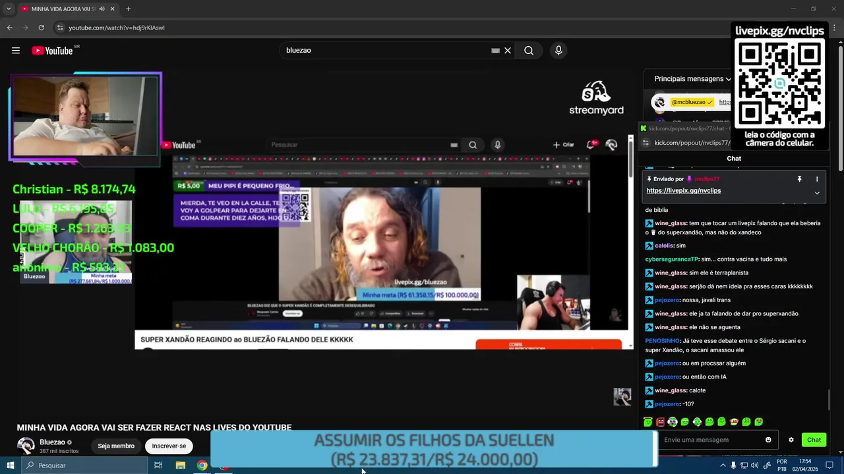Viewport: 844px width, 474px height.
Task: Start voice search with microphone
Action: [558, 51]
